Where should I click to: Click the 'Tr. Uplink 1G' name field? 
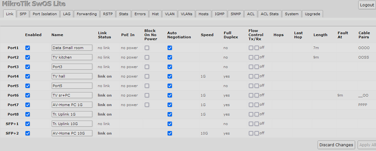click(x=72, y=114)
